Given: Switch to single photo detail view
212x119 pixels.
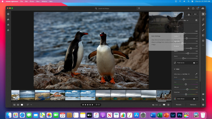Looking at the screenshot, I should point(22,105).
